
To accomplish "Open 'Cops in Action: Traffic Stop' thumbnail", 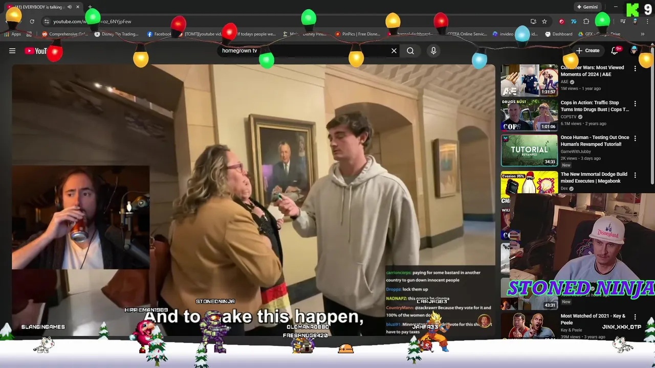I will pyautogui.click(x=529, y=116).
